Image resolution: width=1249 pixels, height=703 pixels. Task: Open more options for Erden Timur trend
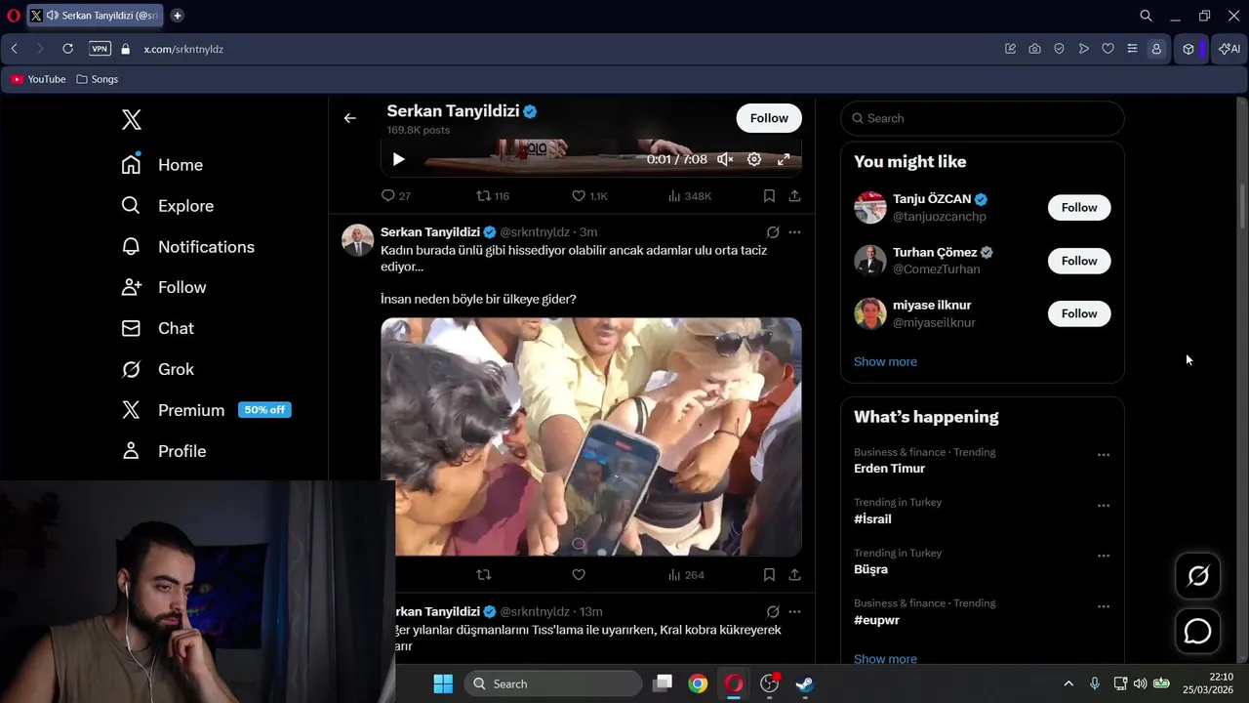pos(1104,455)
